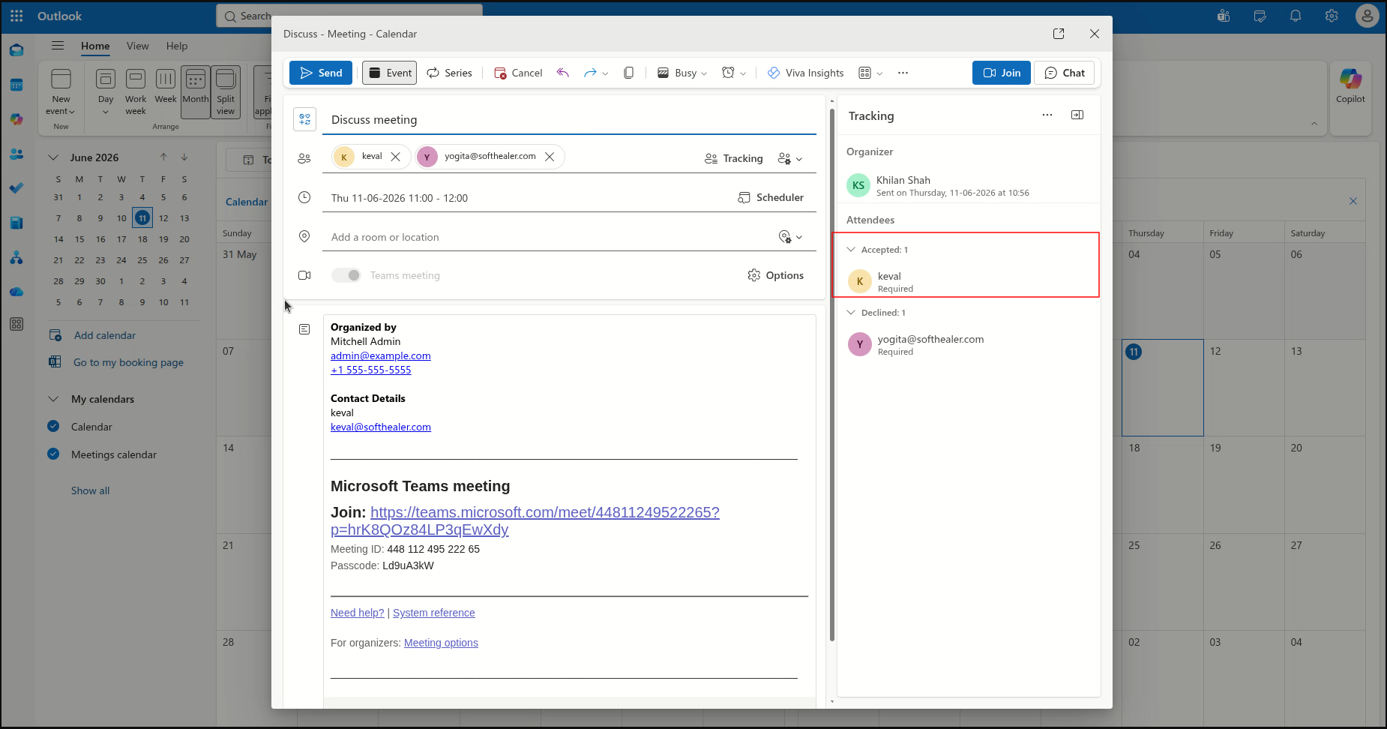Open Viva Insights
This screenshot has width=1387, height=729.
(805, 73)
